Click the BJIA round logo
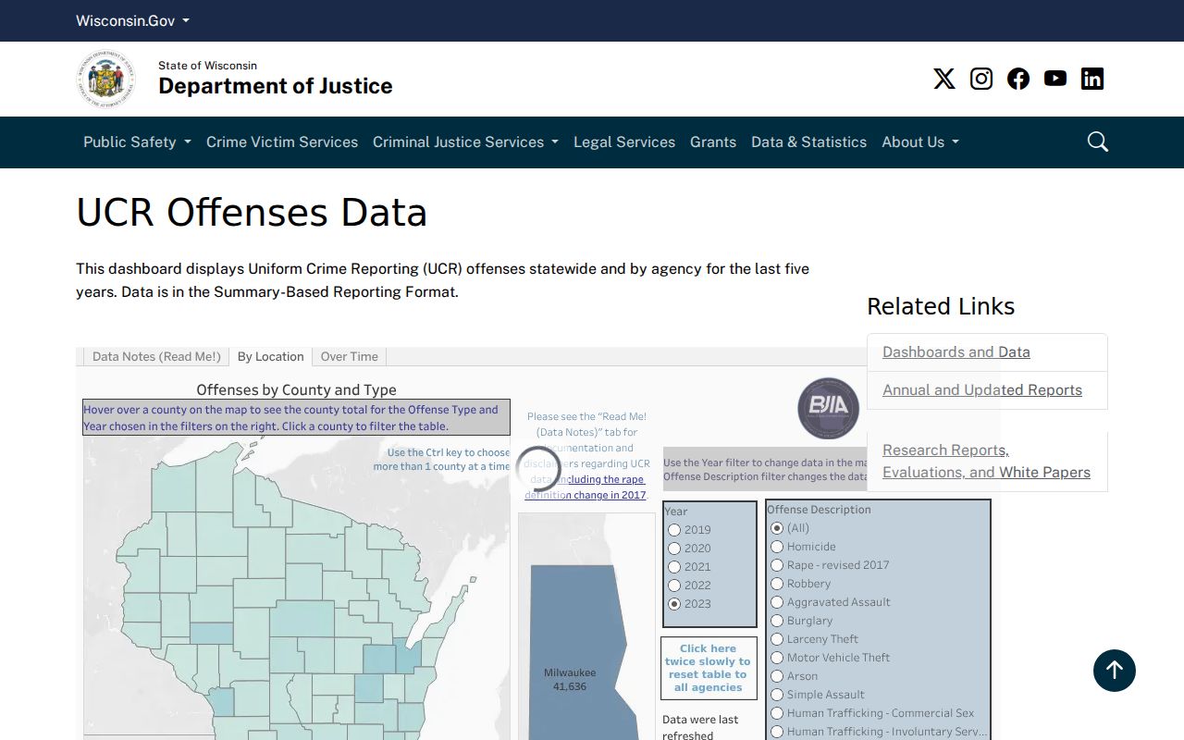 pyautogui.click(x=829, y=408)
